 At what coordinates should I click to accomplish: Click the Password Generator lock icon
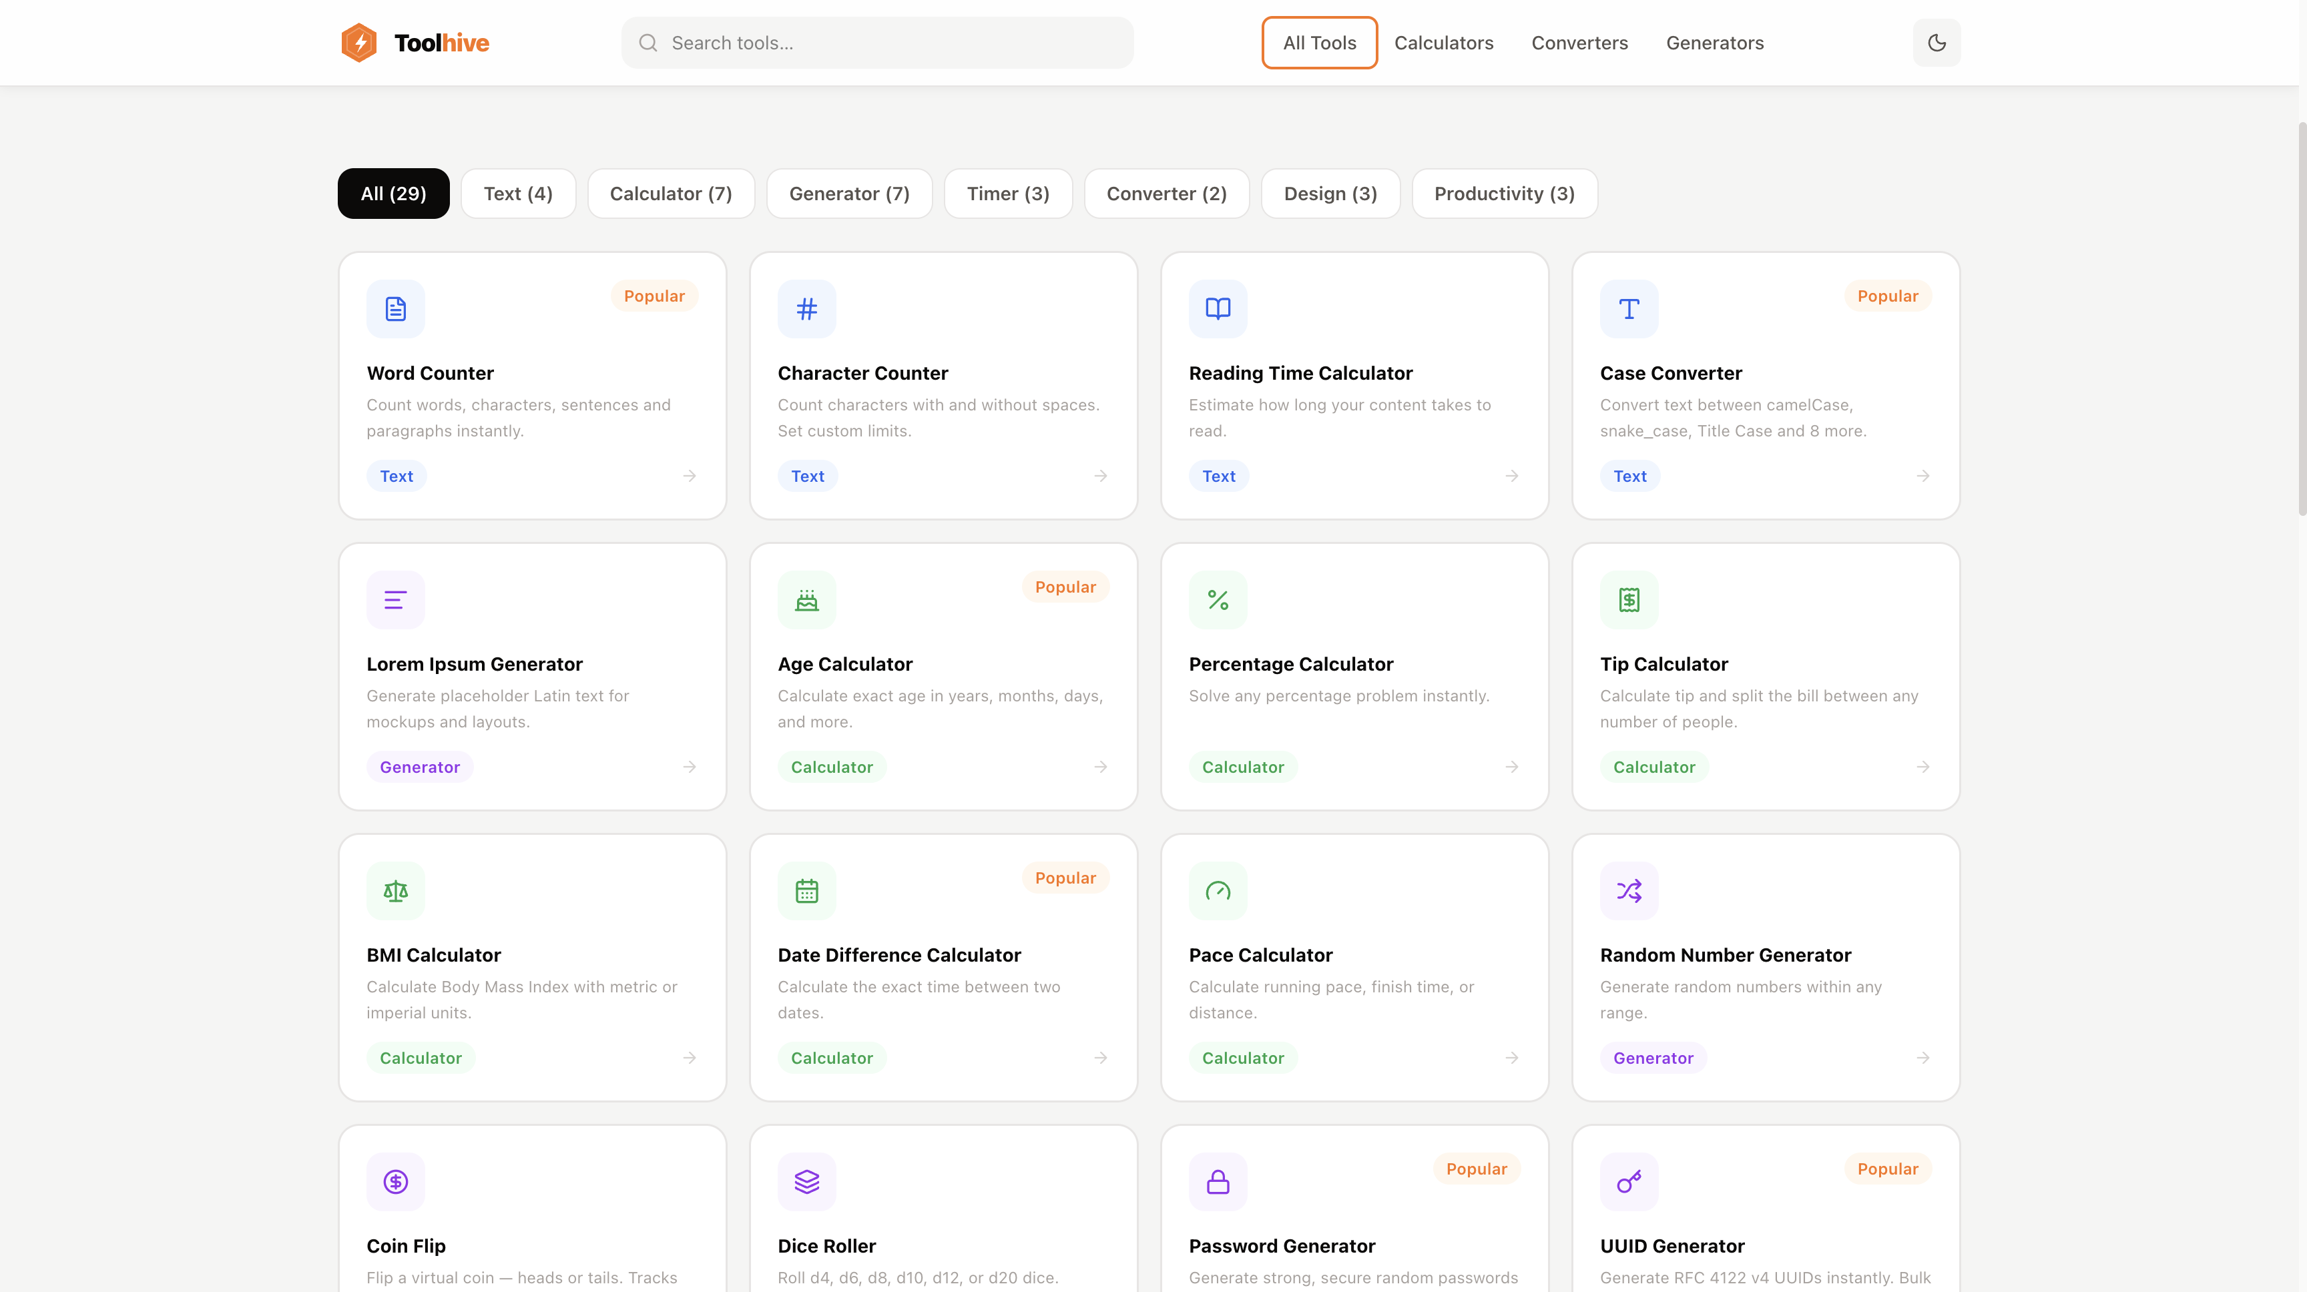pos(1217,1182)
